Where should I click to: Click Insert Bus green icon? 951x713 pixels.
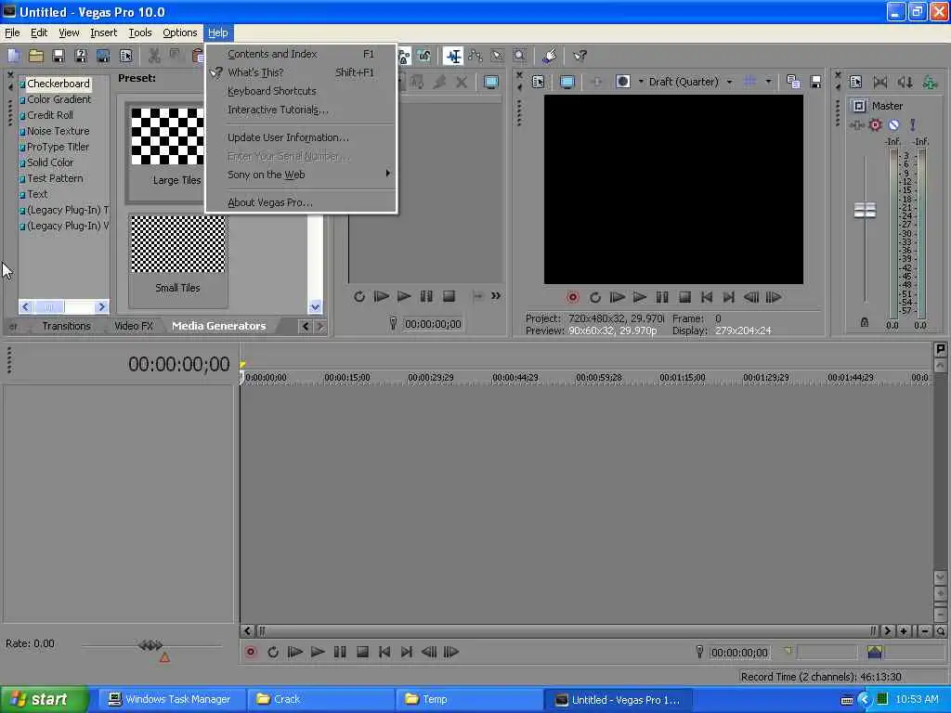coord(930,82)
